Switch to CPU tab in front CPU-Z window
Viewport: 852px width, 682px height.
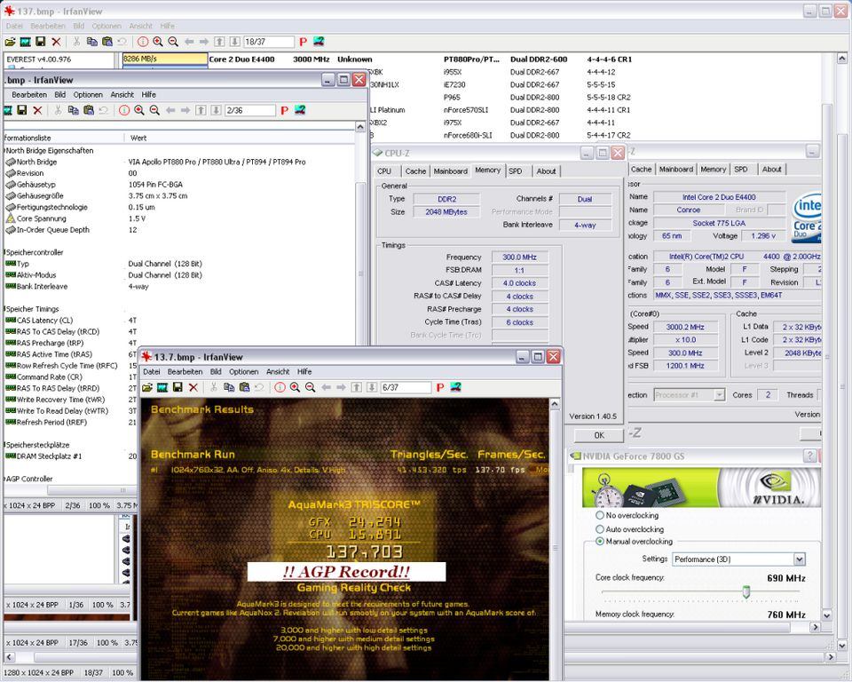point(384,170)
